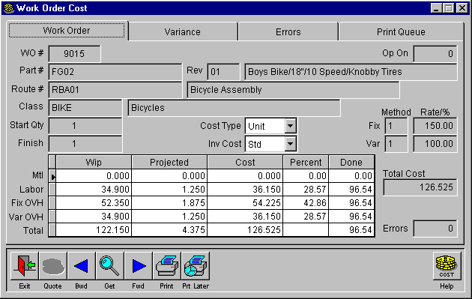This screenshot has width=472, height=299.
Task: Click the Exit door icon
Action: (x=25, y=266)
